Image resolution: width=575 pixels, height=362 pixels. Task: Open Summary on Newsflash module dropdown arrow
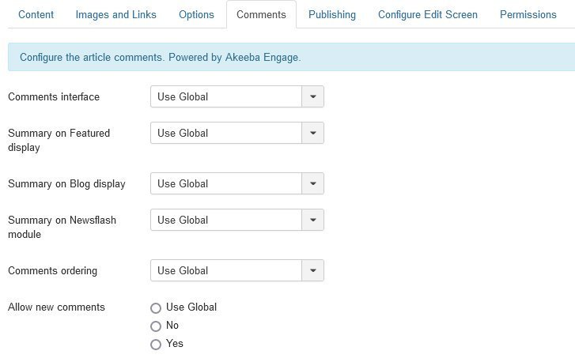tap(313, 220)
